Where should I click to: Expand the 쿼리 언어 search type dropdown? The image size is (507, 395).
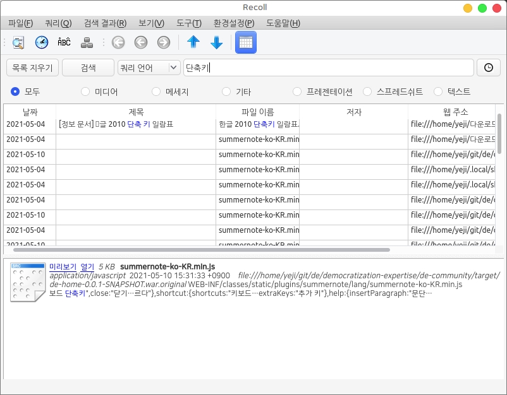pyautogui.click(x=149, y=68)
